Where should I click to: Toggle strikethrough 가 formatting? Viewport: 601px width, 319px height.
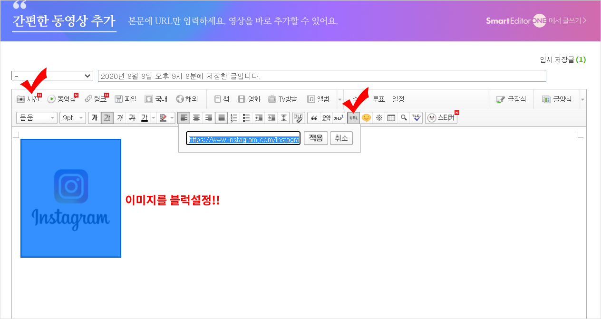[132, 118]
